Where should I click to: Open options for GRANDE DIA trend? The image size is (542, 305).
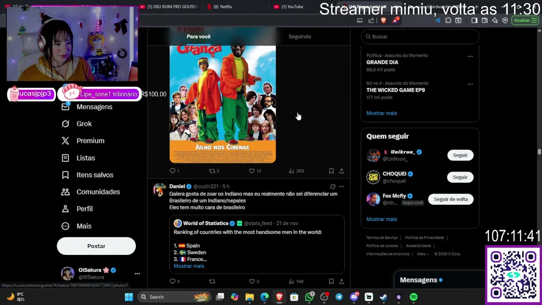pyautogui.click(x=470, y=56)
